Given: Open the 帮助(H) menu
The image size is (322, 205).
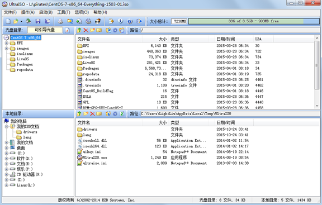Looking at the screenshot, I should point(100,12).
